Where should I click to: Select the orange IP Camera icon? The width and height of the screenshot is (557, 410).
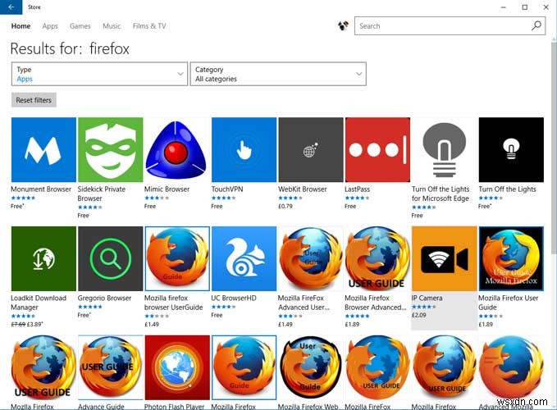445,259
